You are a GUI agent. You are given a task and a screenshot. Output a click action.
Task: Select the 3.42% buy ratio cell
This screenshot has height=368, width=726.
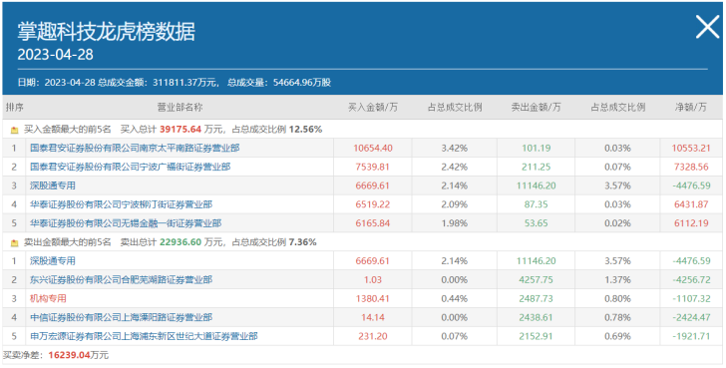[454, 149]
